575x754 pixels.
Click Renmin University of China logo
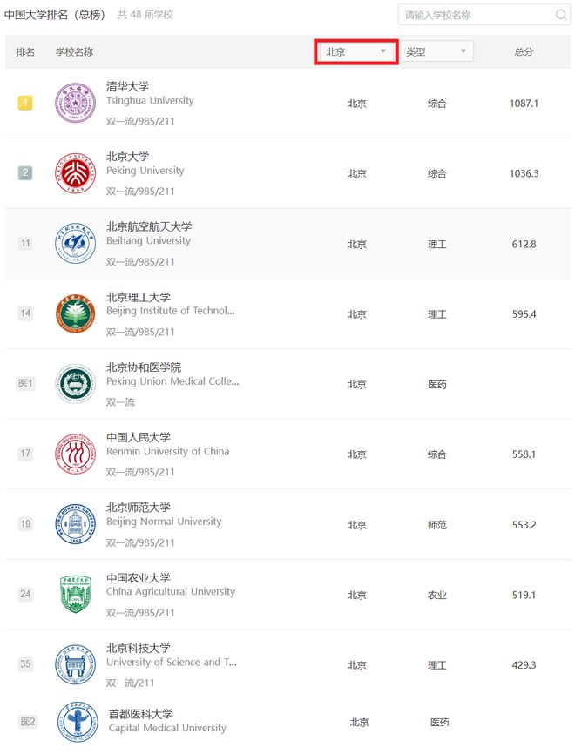(x=75, y=454)
